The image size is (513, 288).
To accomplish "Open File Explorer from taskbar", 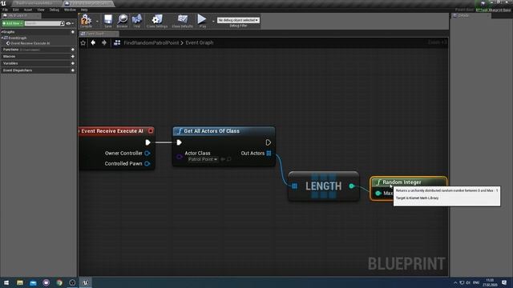I will pos(20,282).
